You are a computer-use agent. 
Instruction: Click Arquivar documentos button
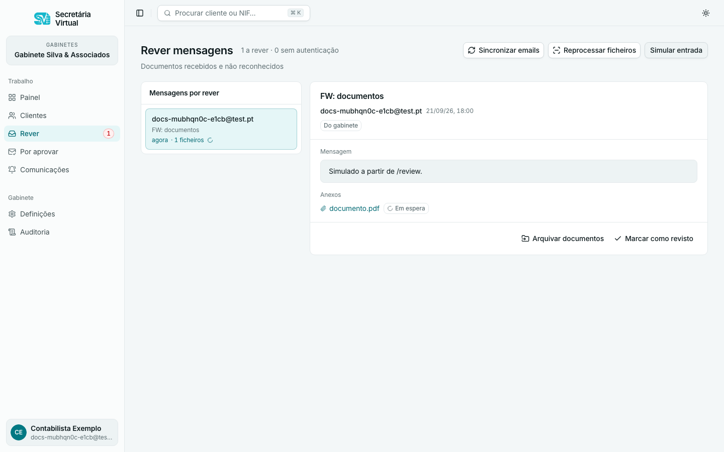pos(563,239)
